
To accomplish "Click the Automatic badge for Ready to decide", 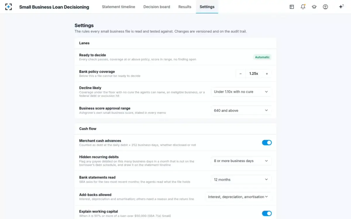I will pos(262,57).
